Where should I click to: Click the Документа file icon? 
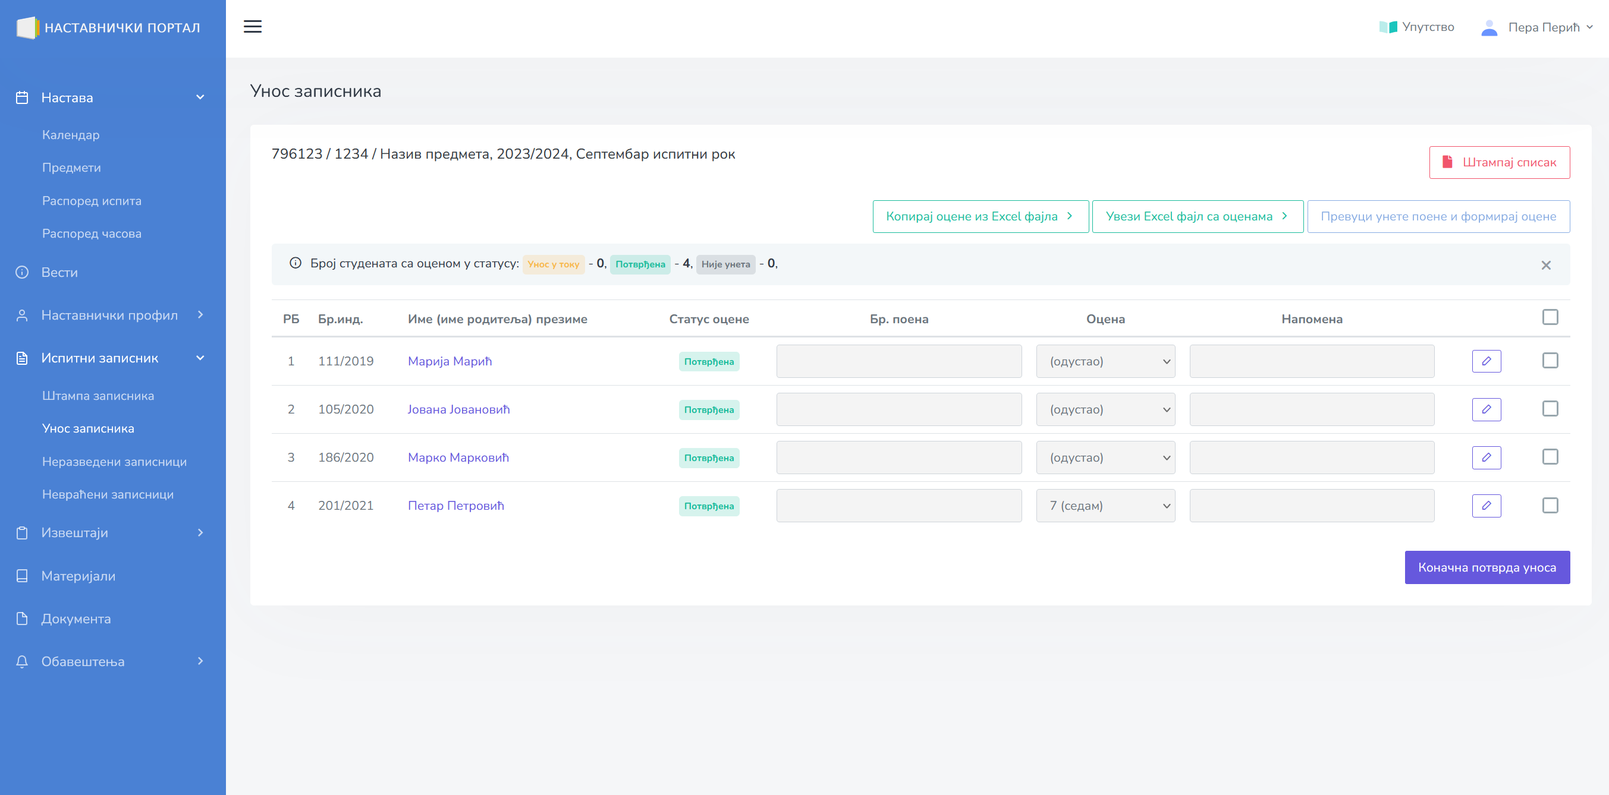click(22, 619)
